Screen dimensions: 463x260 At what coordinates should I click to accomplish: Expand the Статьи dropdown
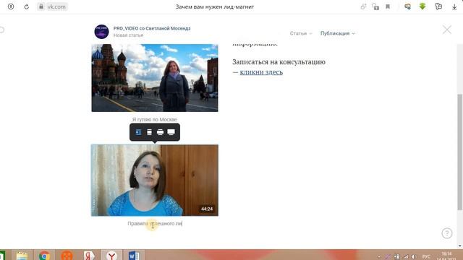[x=301, y=33]
